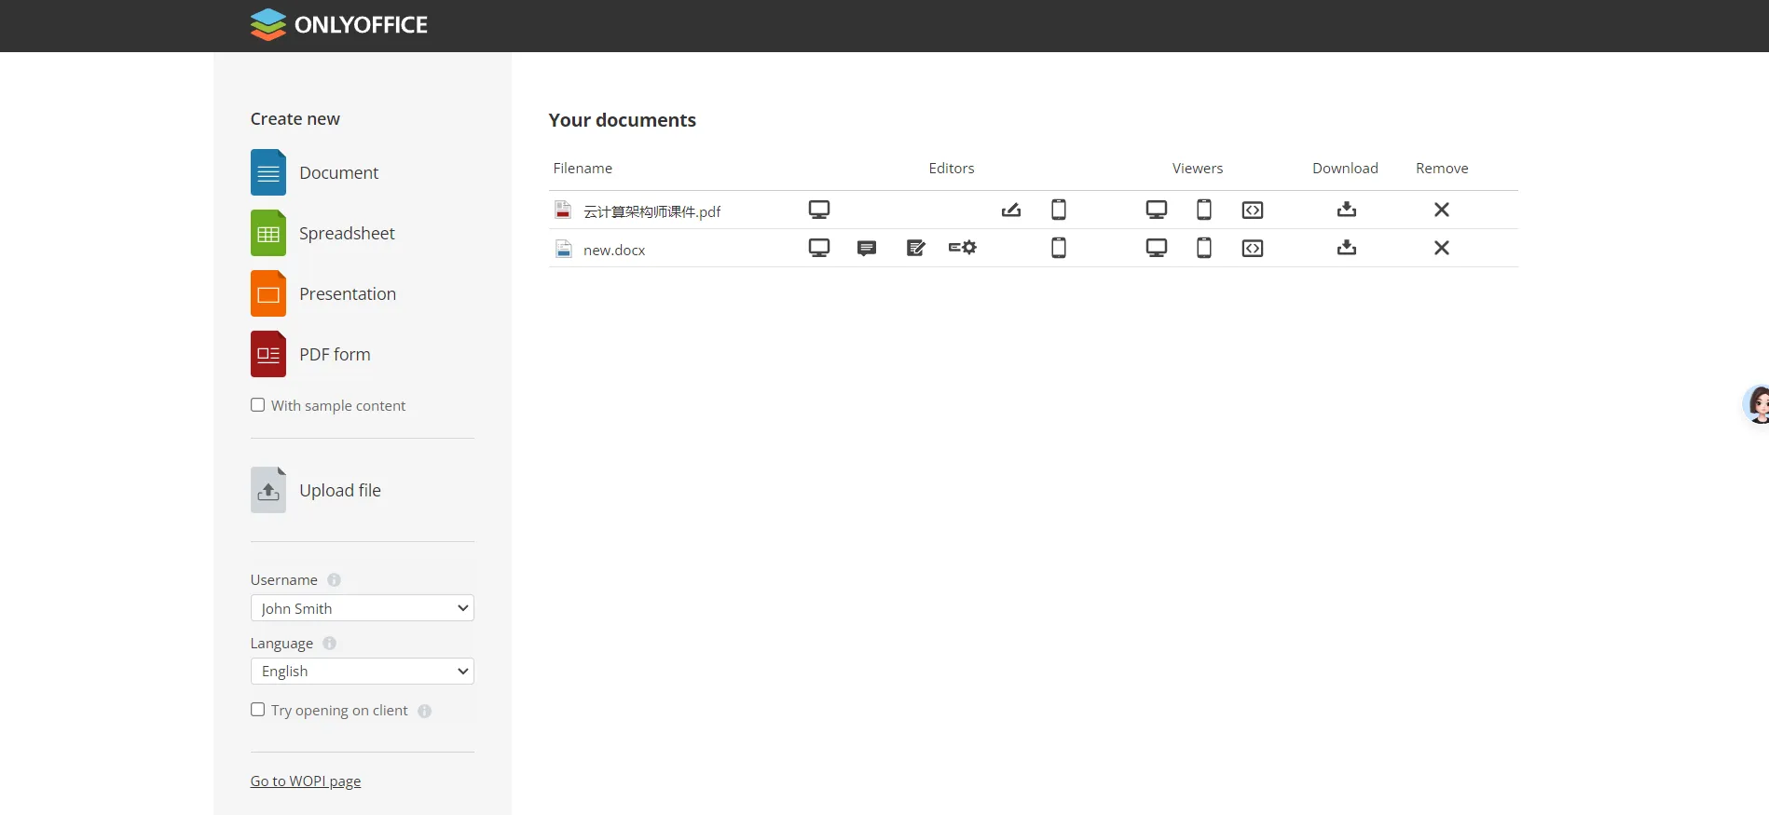Open new.docx in comment mode
This screenshot has width=1769, height=815.
(x=867, y=248)
